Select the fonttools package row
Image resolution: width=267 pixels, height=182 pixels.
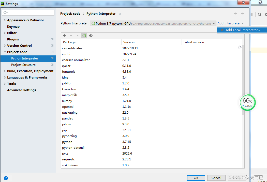pyautogui.click(x=151, y=71)
